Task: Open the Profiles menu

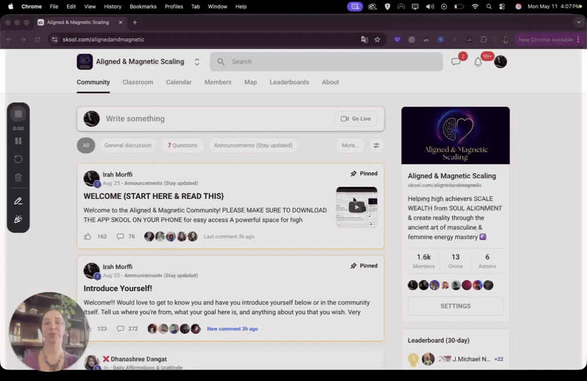Action: coord(174,6)
